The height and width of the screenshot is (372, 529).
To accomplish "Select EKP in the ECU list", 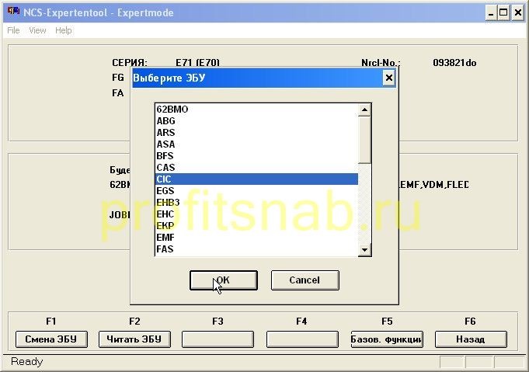I will [256, 226].
